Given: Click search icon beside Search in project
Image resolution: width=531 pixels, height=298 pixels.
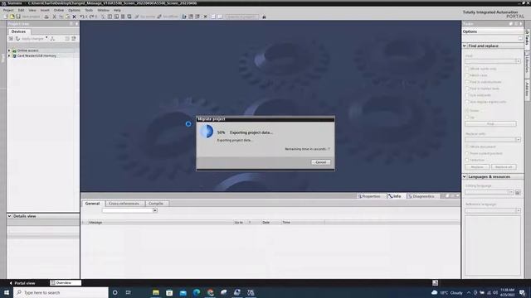Looking at the screenshot, I should [264, 17].
